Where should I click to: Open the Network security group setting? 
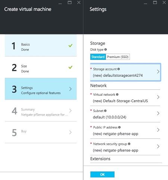point(125,147)
